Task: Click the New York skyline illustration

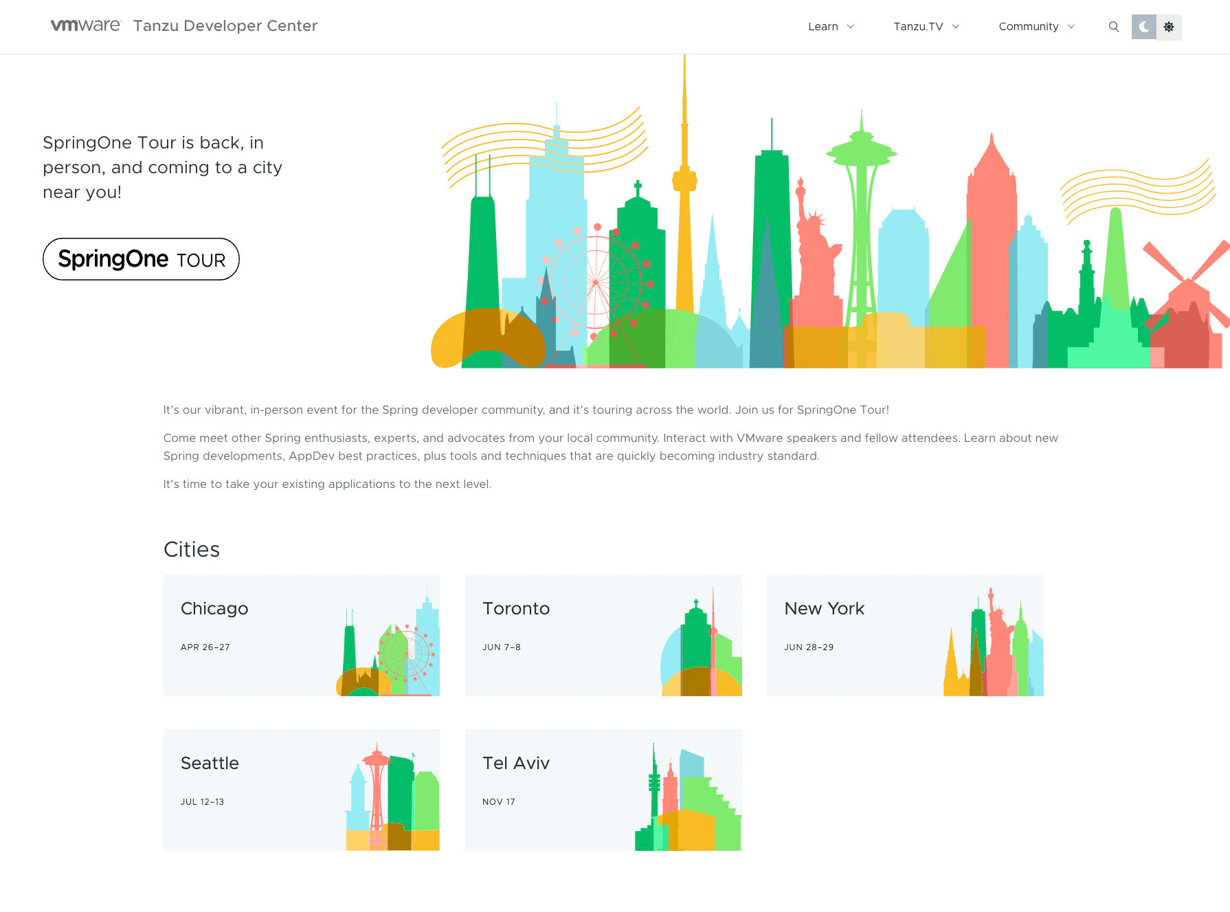Action: point(994,643)
